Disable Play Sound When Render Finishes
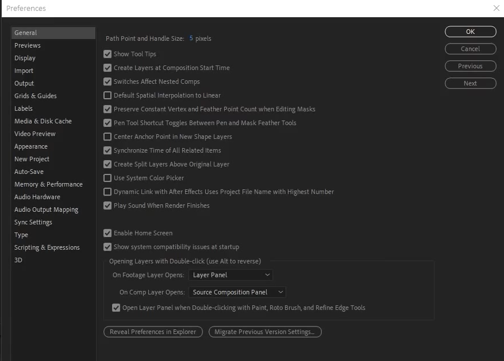 point(107,205)
